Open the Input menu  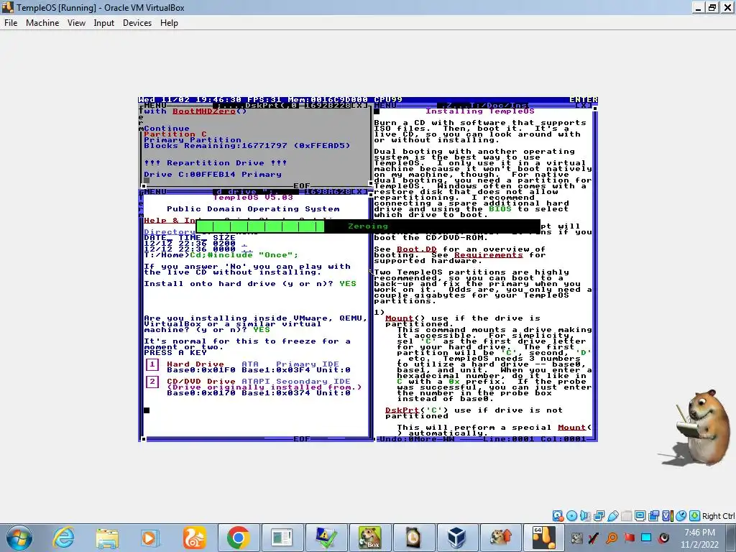tap(103, 23)
